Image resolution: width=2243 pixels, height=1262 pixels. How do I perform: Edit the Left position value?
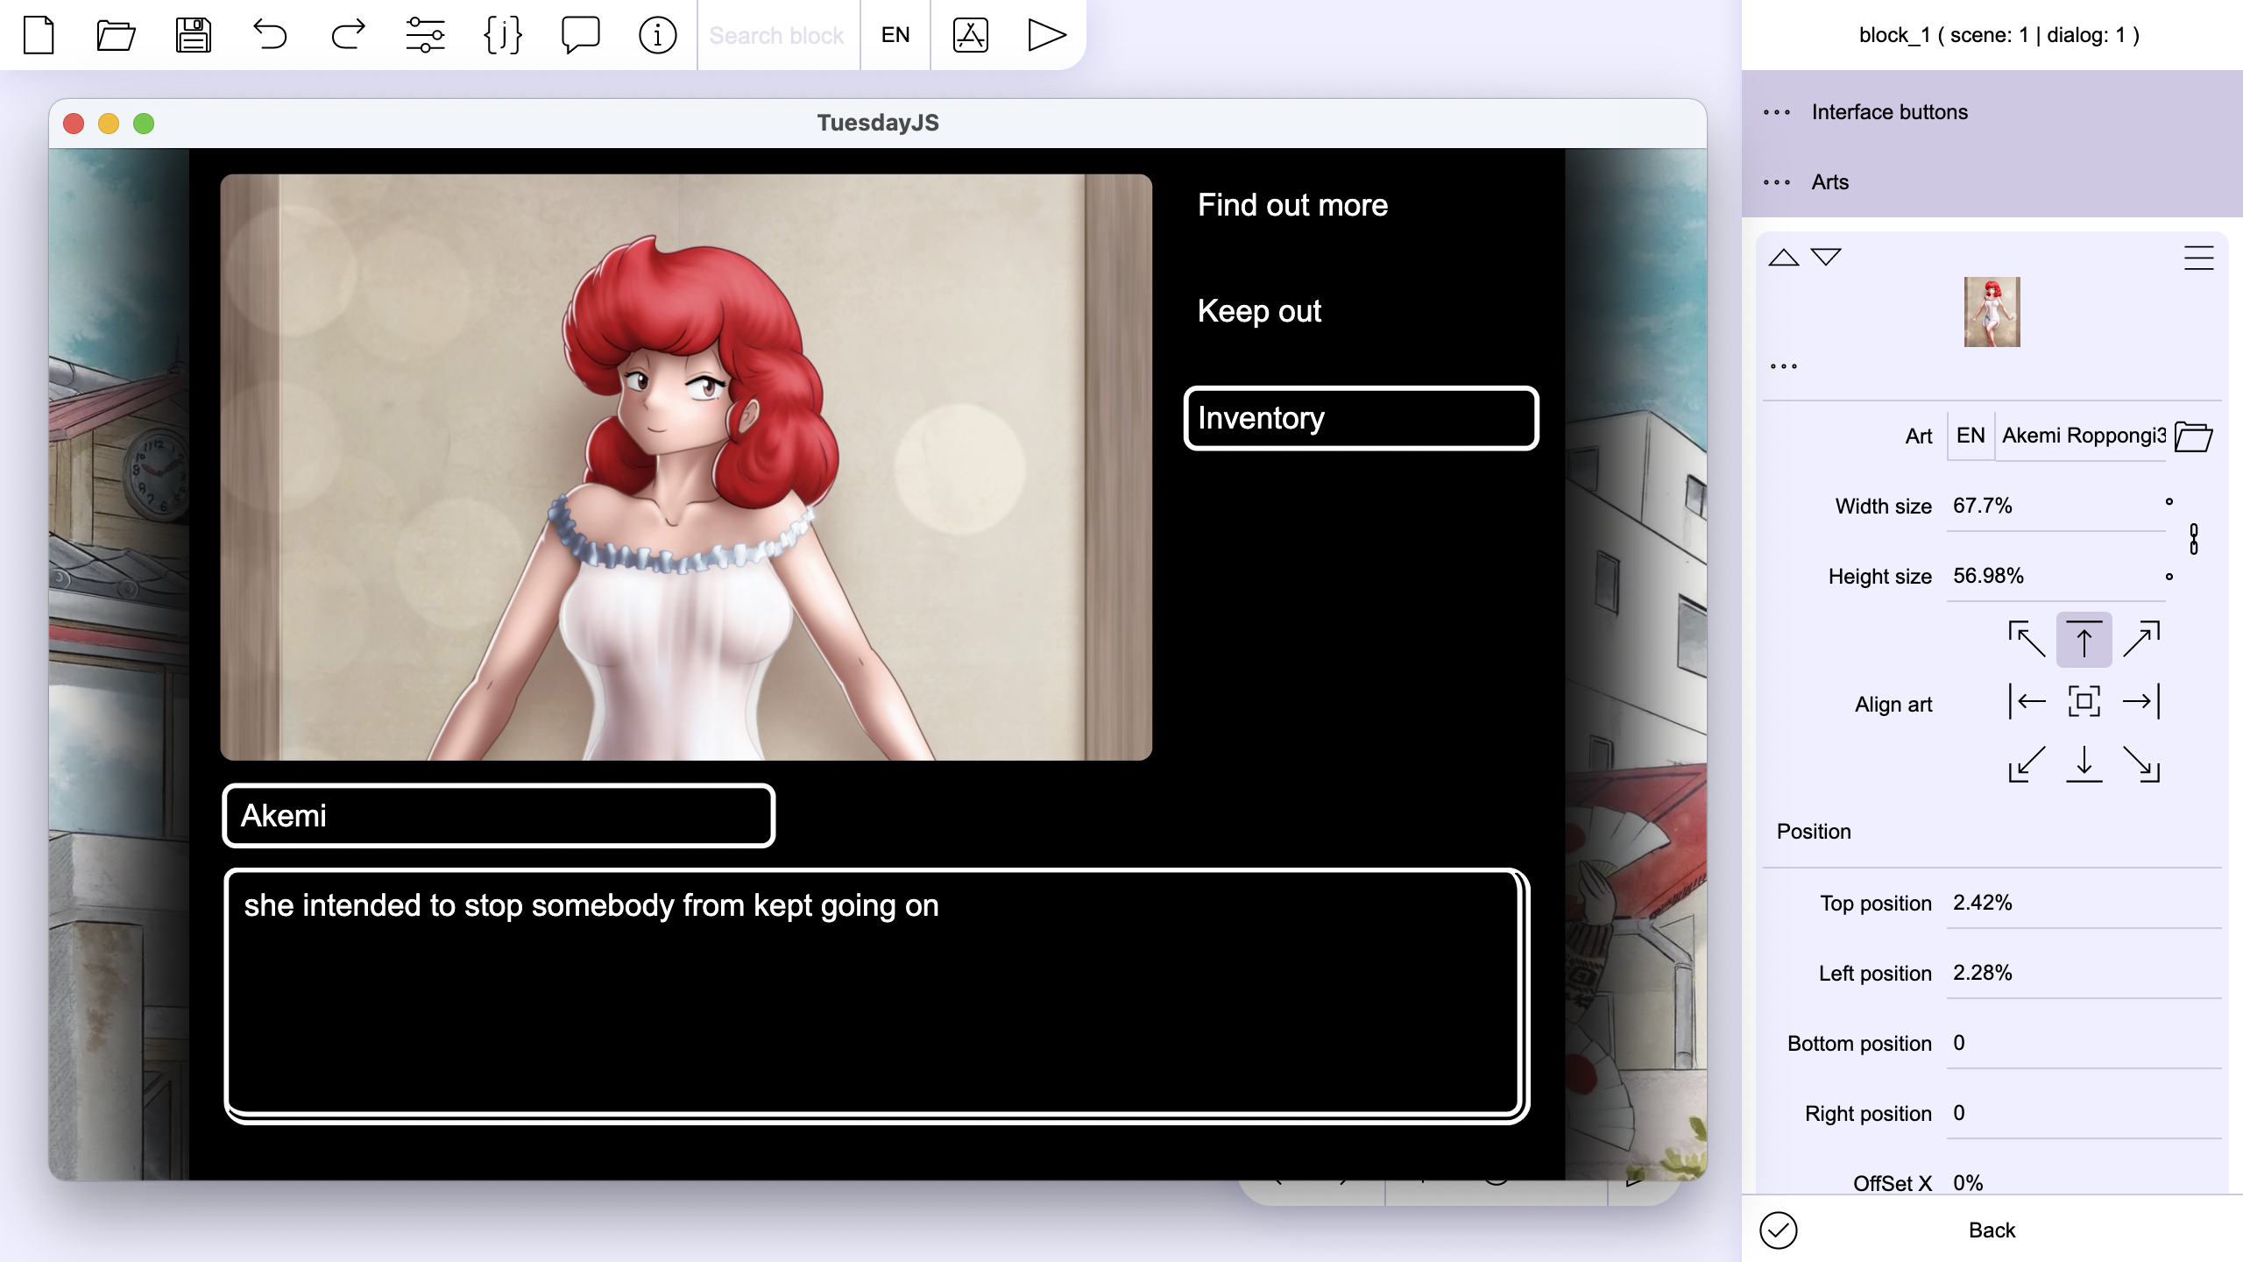[x=2084, y=973]
